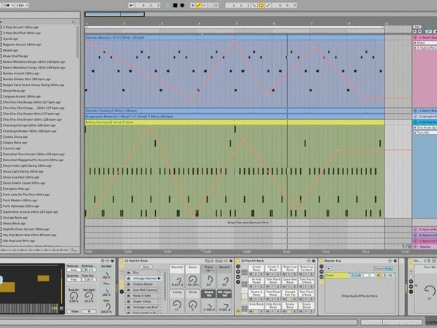Unfold the pink 1 Short track header
Image resolution: width=437 pixels, height=328 pixels.
415,37
